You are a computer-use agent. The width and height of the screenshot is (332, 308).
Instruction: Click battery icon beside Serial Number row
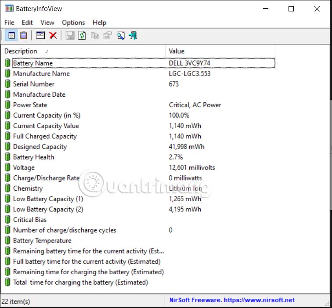[x=7, y=84]
